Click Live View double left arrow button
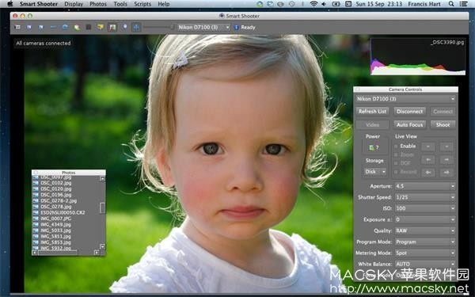Image resolution: width=475 pixels, height=297 pixels. pos(428,173)
